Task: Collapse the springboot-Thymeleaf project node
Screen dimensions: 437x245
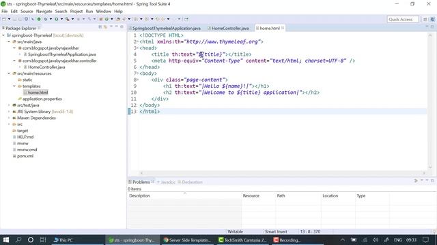Action: point(3,35)
